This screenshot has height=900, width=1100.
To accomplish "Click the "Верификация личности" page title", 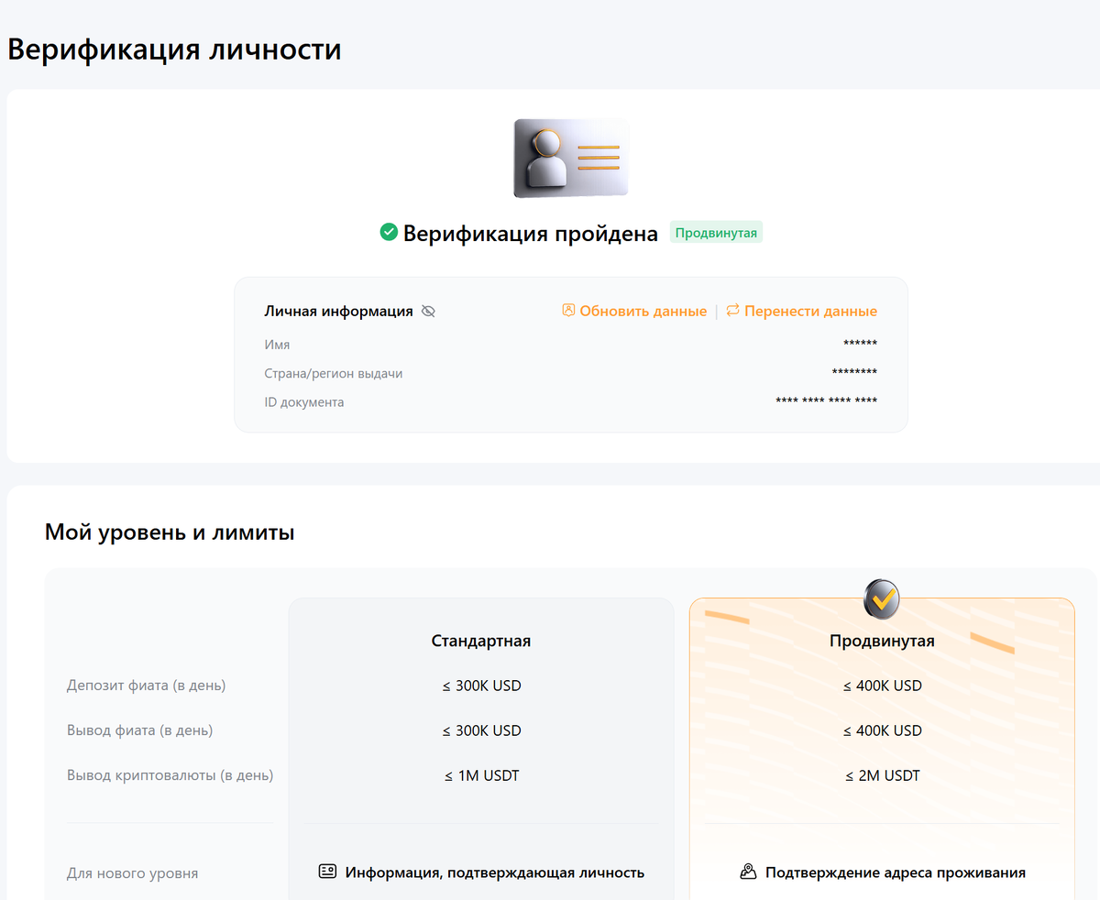I will [x=174, y=49].
